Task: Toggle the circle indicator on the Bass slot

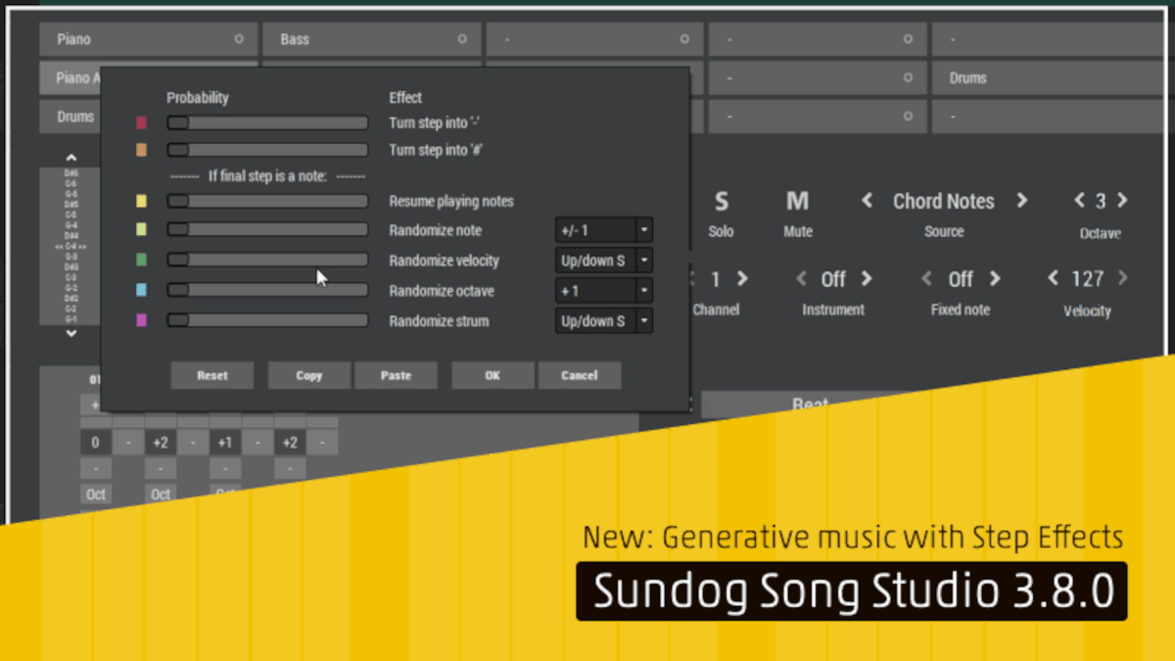Action: pos(462,39)
